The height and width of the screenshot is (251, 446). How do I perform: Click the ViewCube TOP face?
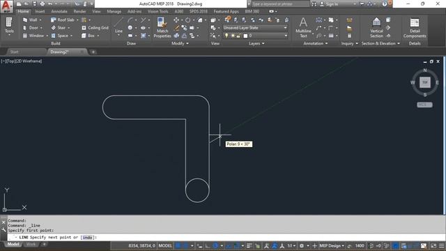[425, 82]
